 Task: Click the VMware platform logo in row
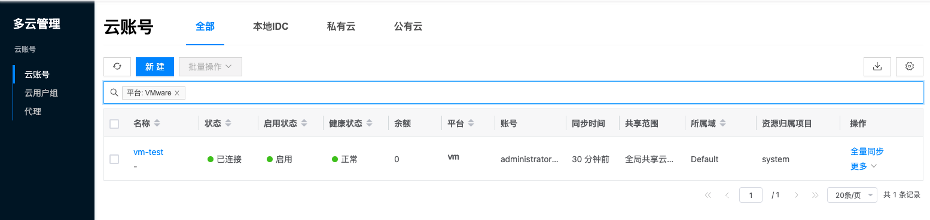pyautogui.click(x=453, y=157)
